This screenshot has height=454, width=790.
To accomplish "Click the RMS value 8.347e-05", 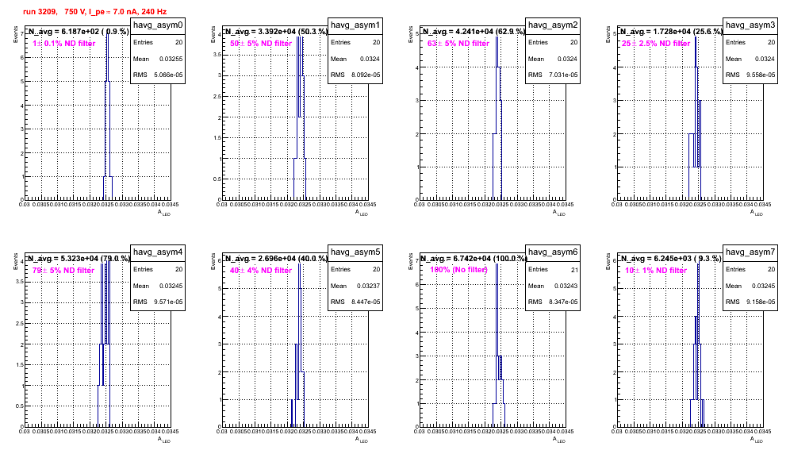I will pos(563,302).
